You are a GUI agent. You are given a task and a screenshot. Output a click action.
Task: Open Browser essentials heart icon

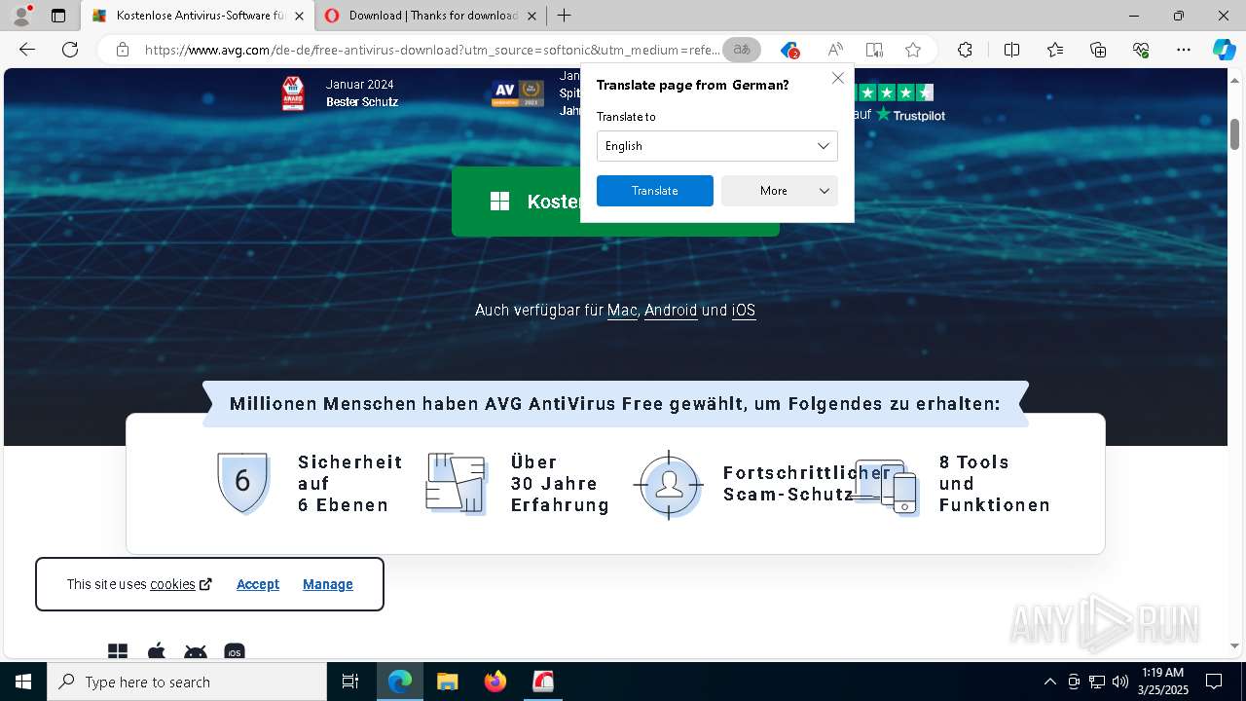1141,50
